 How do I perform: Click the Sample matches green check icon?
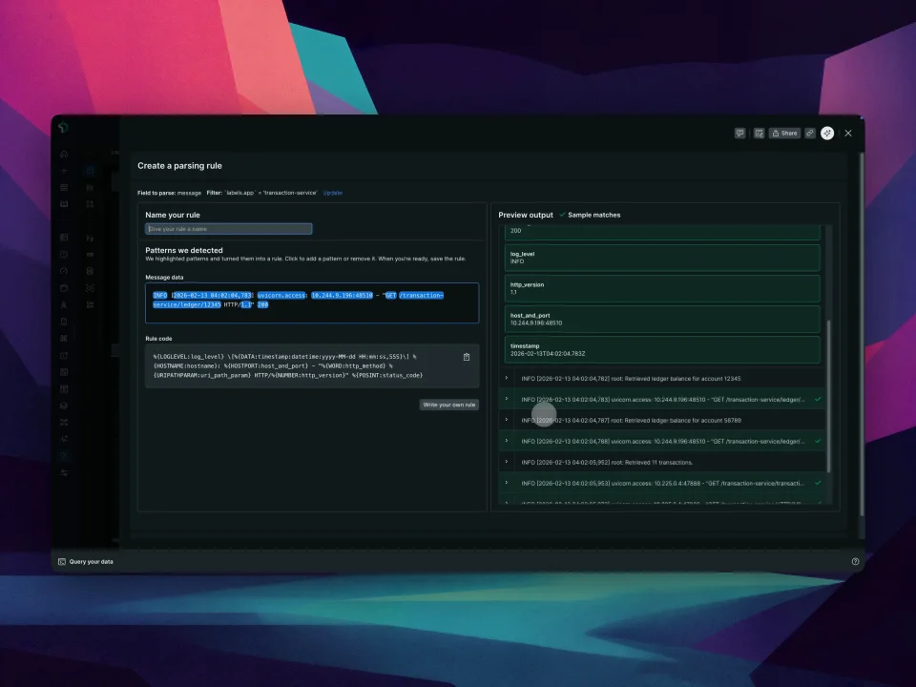click(x=562, y=215)
